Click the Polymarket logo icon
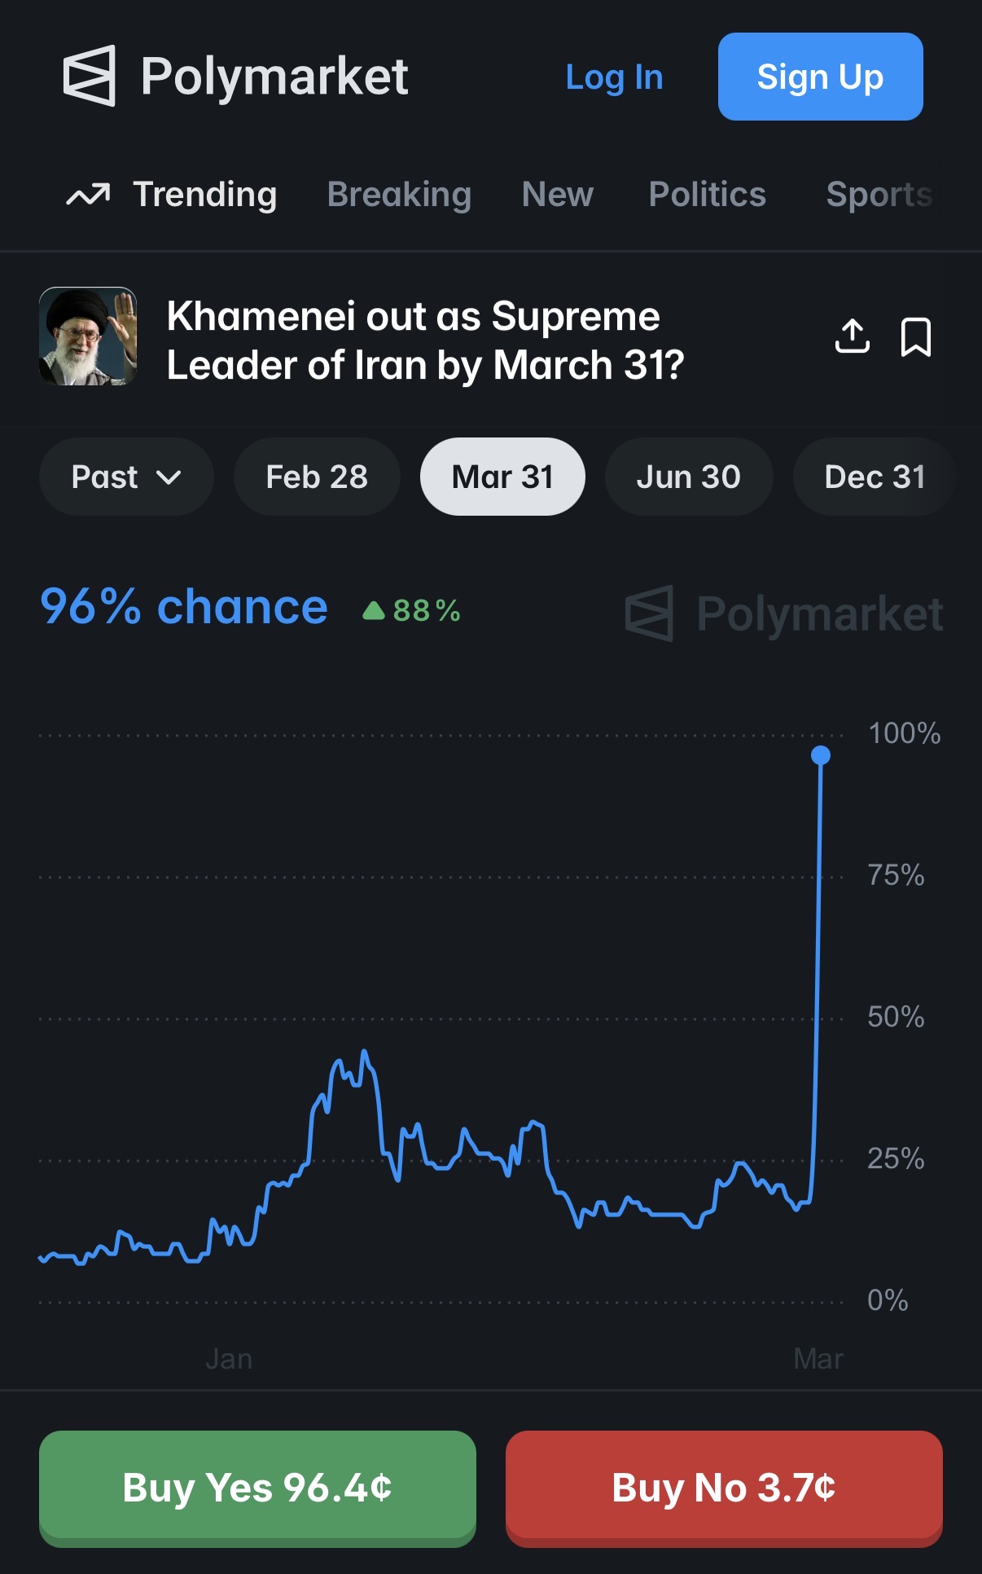Screen dimensions: 982x1574 tap(90, 76)
